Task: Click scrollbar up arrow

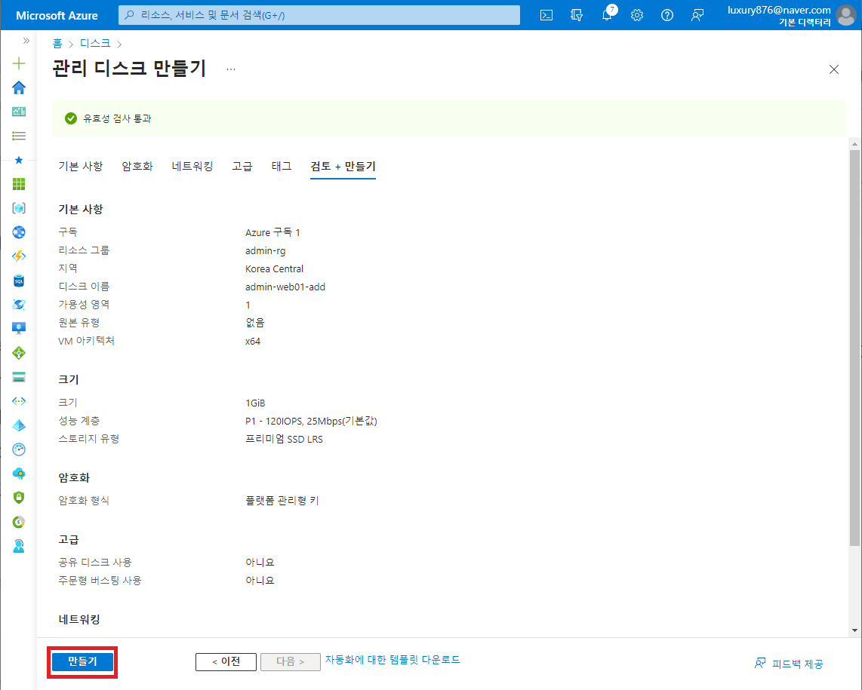Action: [854, 144]
